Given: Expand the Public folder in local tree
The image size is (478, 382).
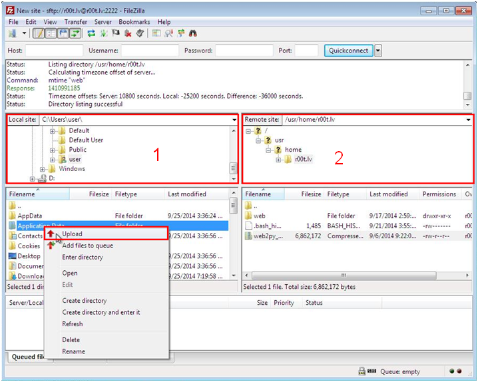Looking at the screenshot, I should click(53, 150).
